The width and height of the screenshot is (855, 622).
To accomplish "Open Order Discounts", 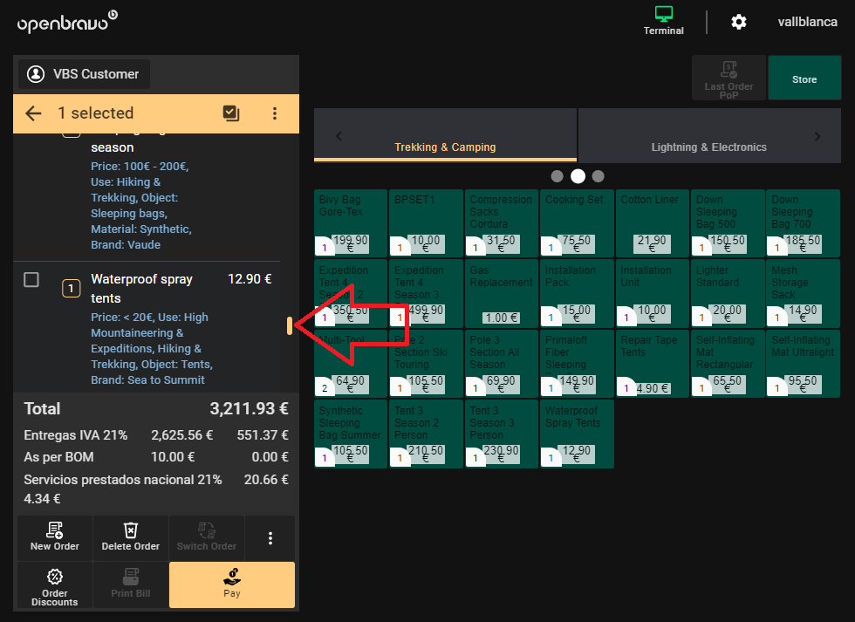I will point(55,584).
